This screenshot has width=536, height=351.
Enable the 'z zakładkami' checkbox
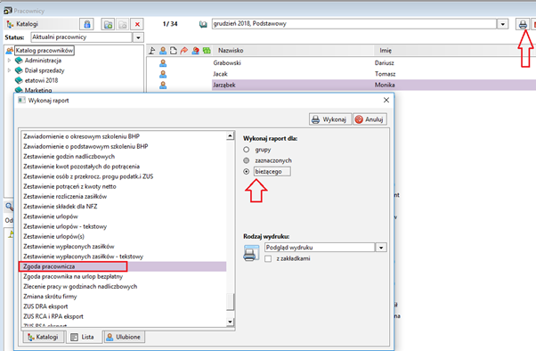tap(268, 258)
